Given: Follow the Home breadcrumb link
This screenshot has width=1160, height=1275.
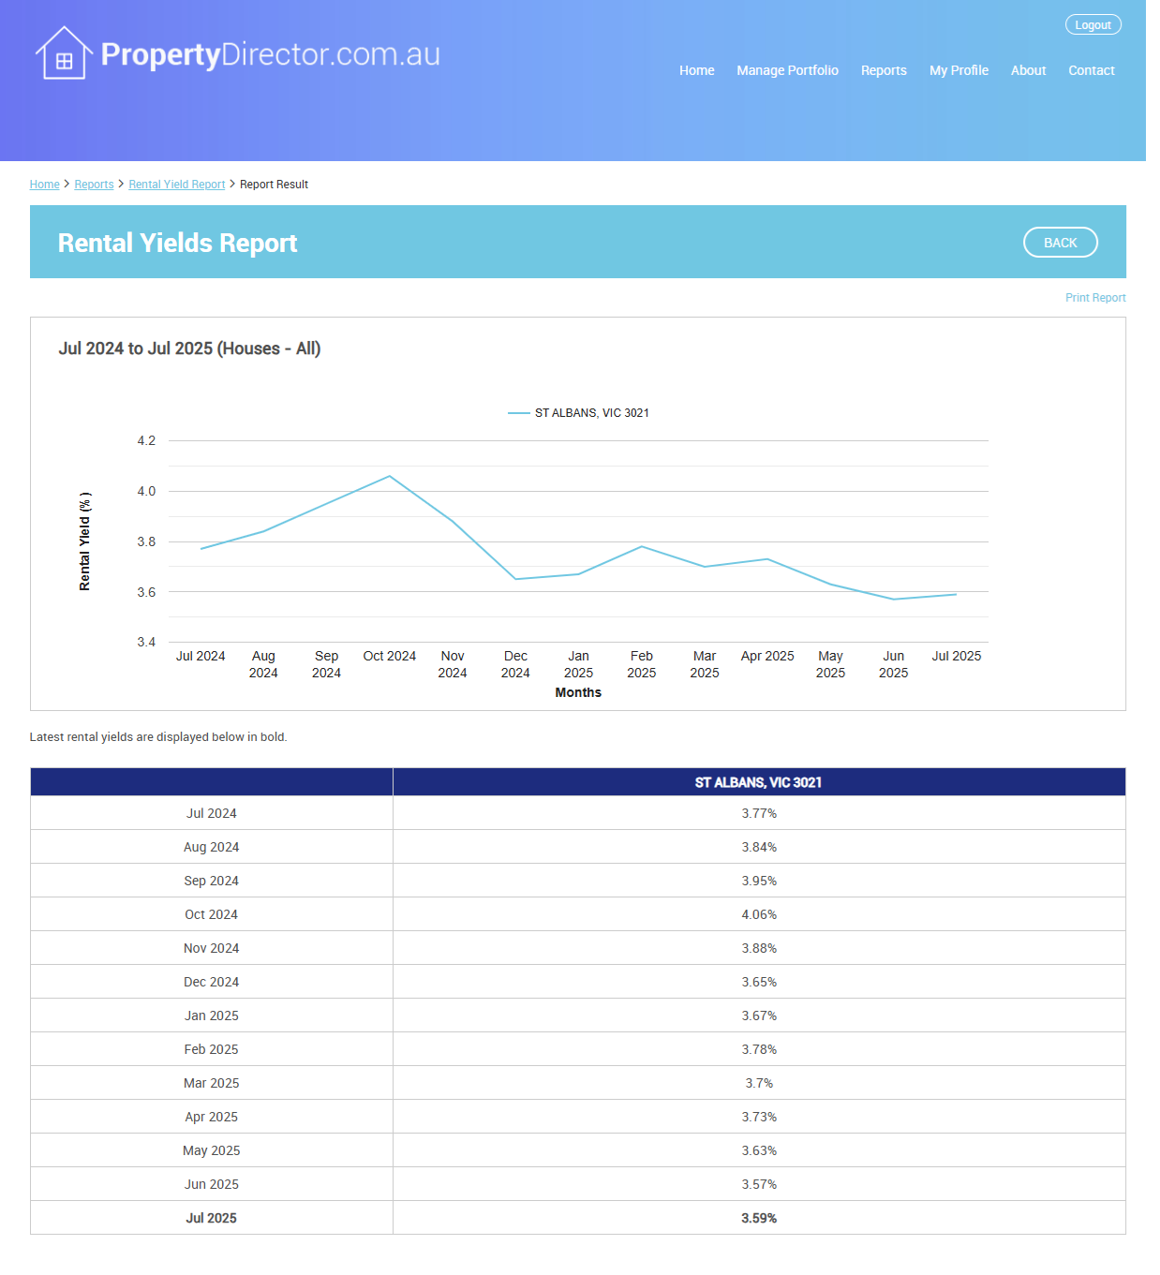Looking at the screenshot, I should tap(44, 185).
